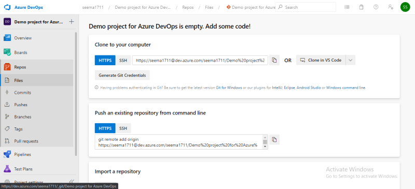
Task: Click the Demo project breadcrumb after seema1711
Action: pos(143,7)
